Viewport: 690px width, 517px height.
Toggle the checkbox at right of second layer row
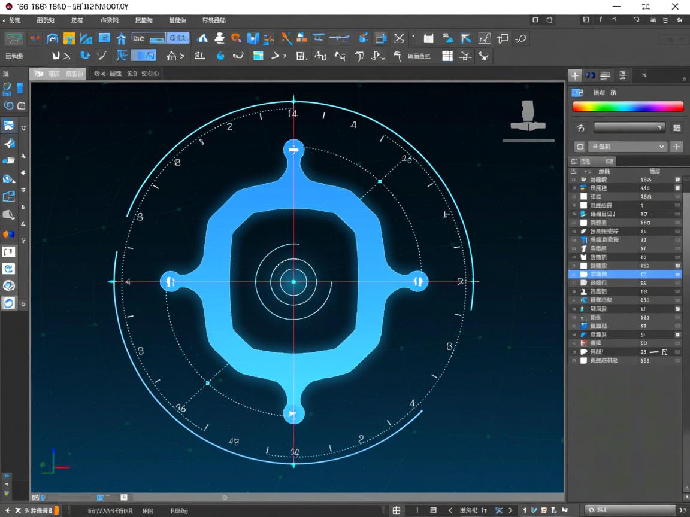tap(677, 188)
